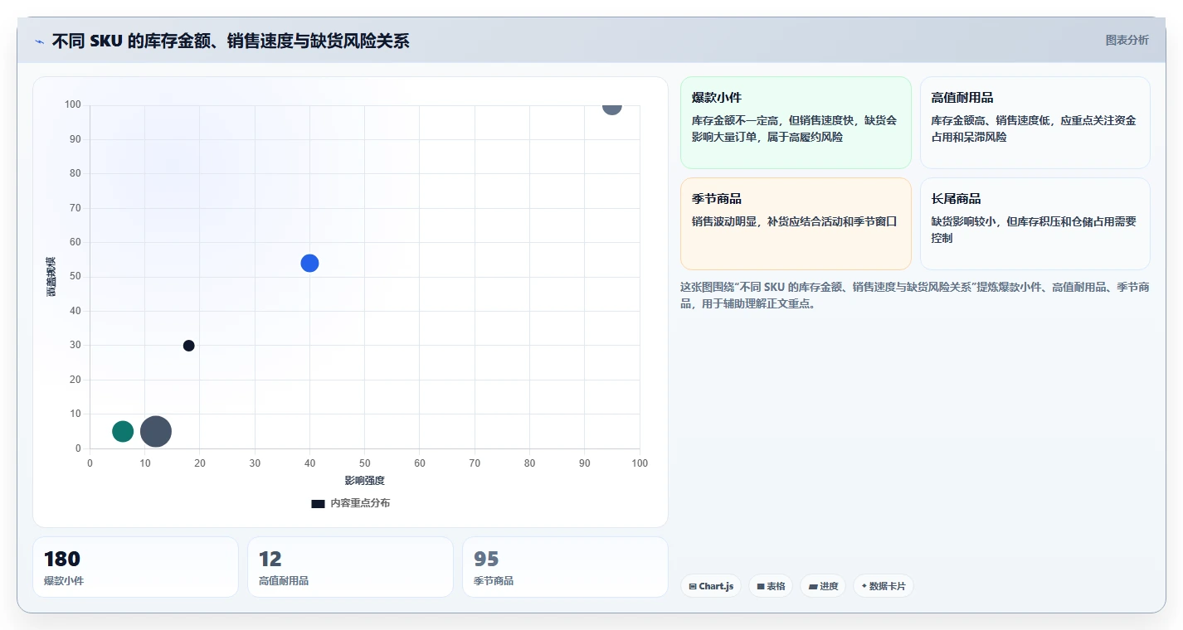Click the x-axis tick label 70
Viewport: 1183px width, 630px height.
coord(475,463)
